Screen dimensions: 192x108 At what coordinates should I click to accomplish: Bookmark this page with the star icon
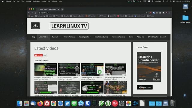pos(147,13)
